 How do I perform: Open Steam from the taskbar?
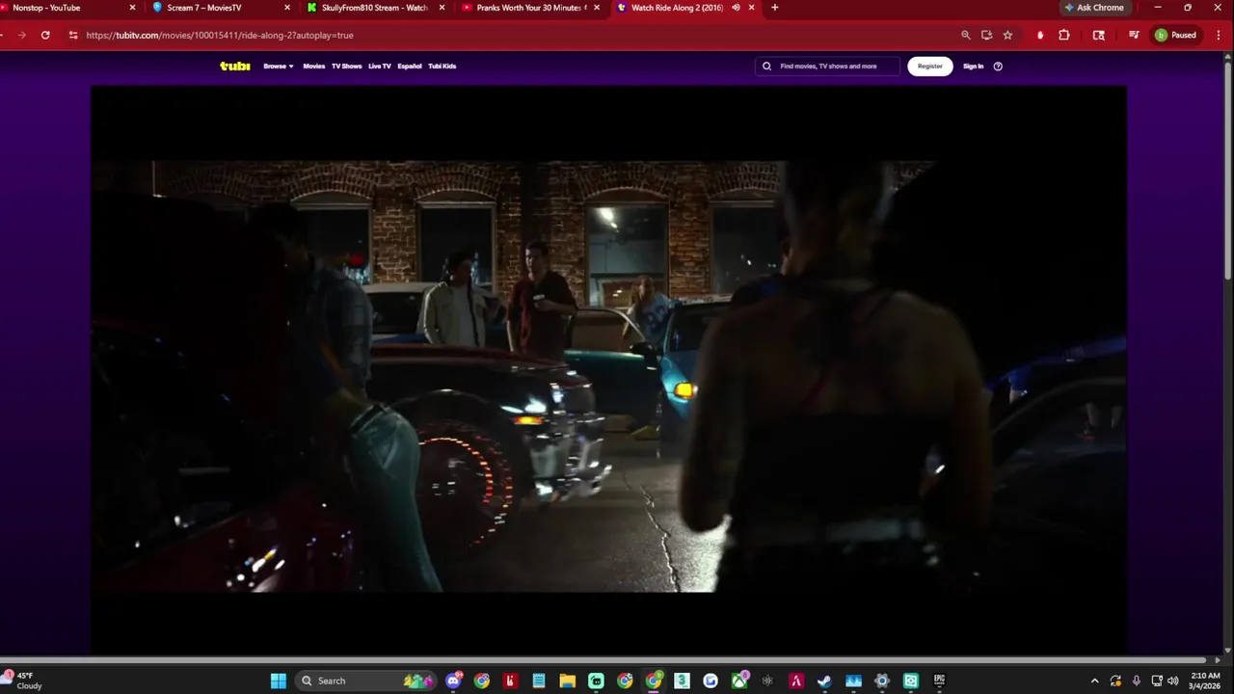pos(824,681)
